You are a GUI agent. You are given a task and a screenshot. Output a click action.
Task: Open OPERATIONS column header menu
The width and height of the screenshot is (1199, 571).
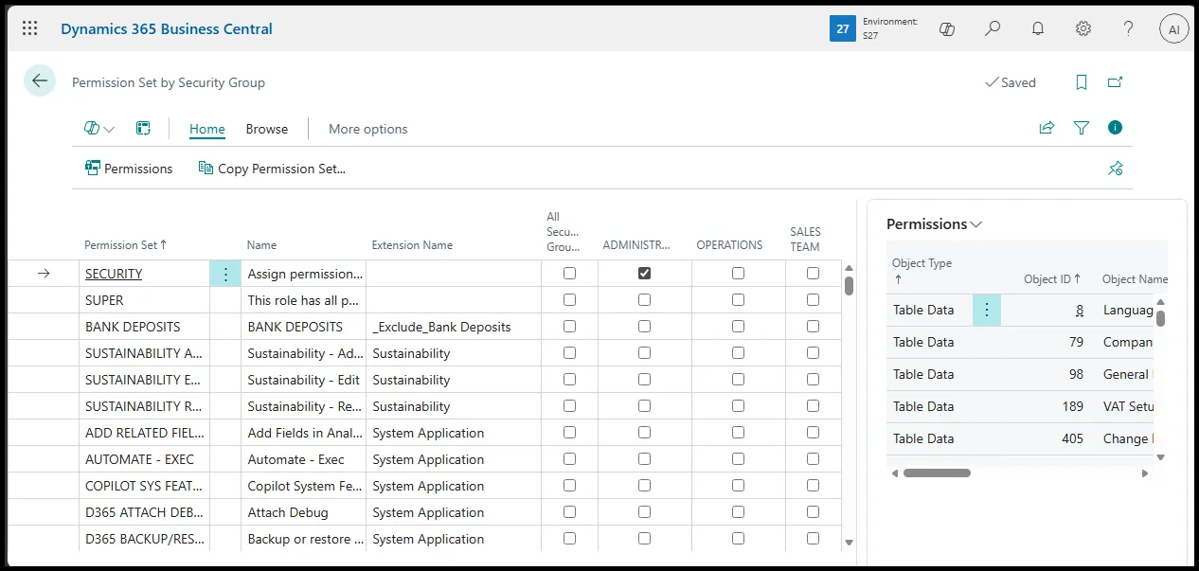click(729, 244)
